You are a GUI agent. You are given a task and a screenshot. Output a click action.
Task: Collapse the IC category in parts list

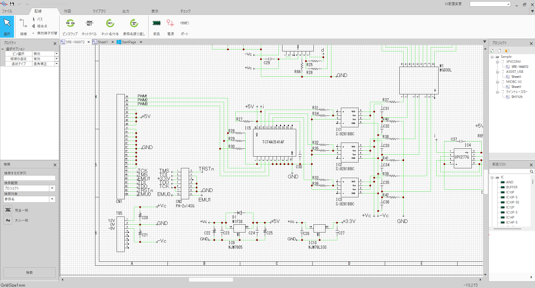pos(492,177)
